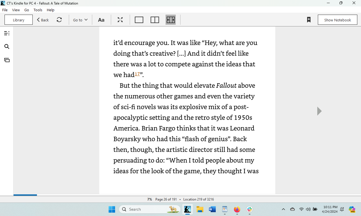Open the Tools menu
The height and width of the screenshot is (216, 361).
click(x=38, y=10)
